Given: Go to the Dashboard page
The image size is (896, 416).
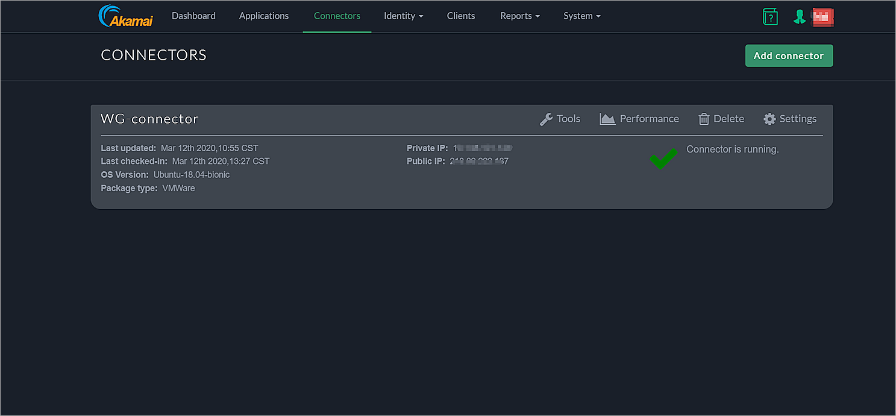Looking at the screenshot, I should (193, 16).
